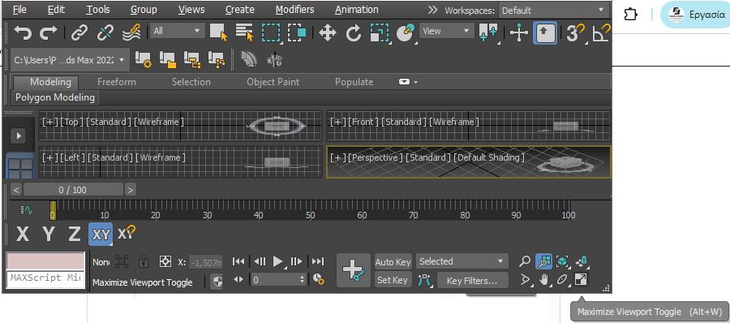Click the Set Key button
This screenshot has width=730, height=323.
click(393, 280)
